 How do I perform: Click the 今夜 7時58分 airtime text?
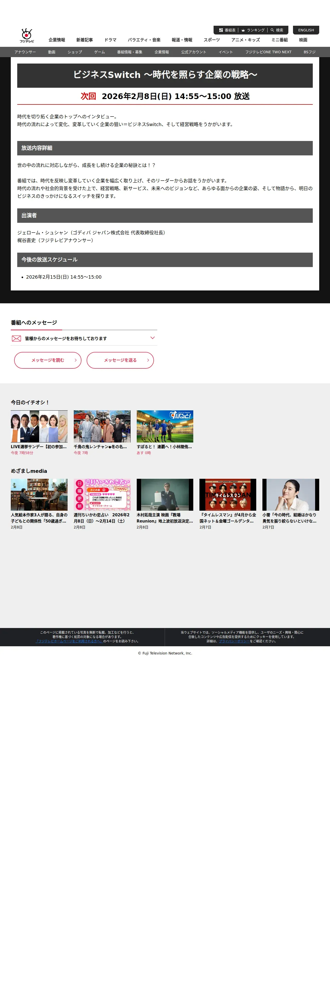(22, 453)
